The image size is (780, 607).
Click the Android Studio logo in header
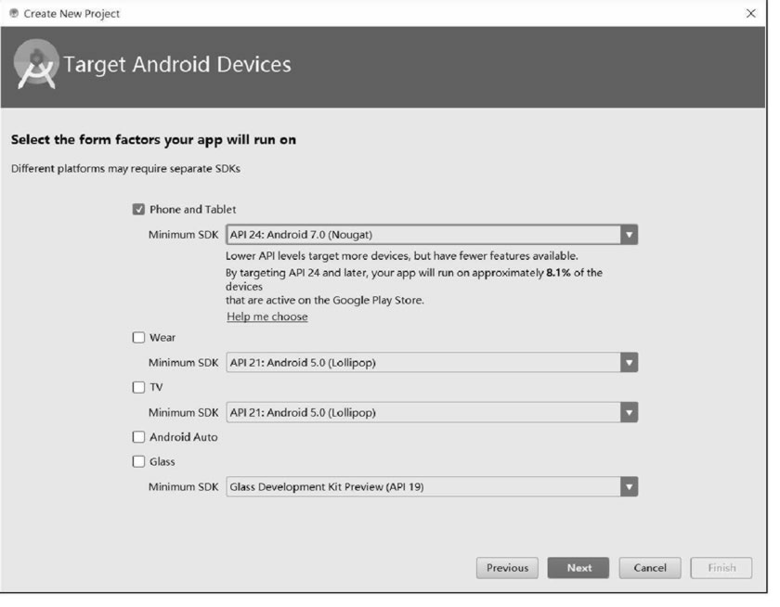36,65
